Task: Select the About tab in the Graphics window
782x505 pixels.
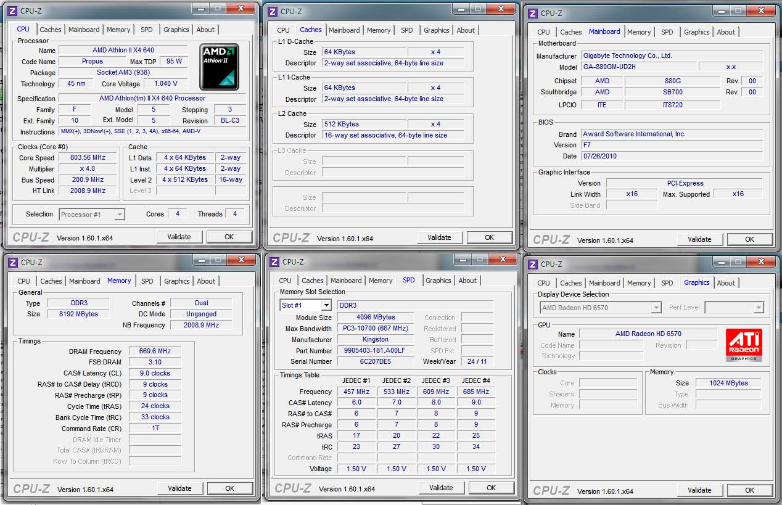Action: [x=726, y=283]
